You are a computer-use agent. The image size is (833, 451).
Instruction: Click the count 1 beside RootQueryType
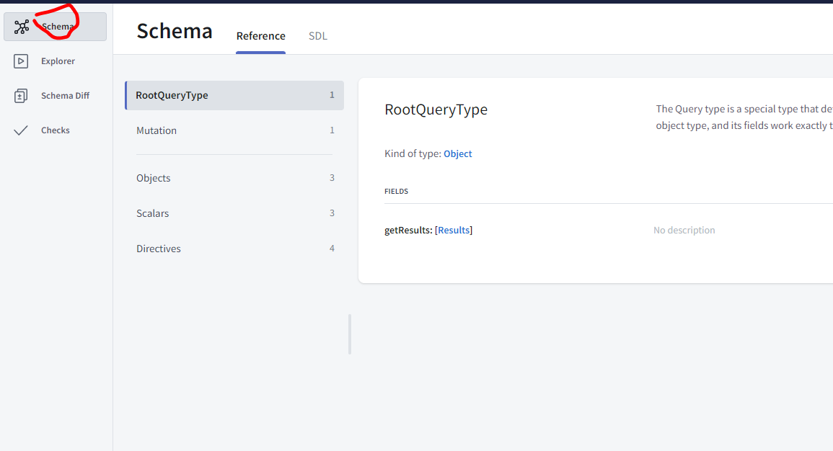coord(332,95)
